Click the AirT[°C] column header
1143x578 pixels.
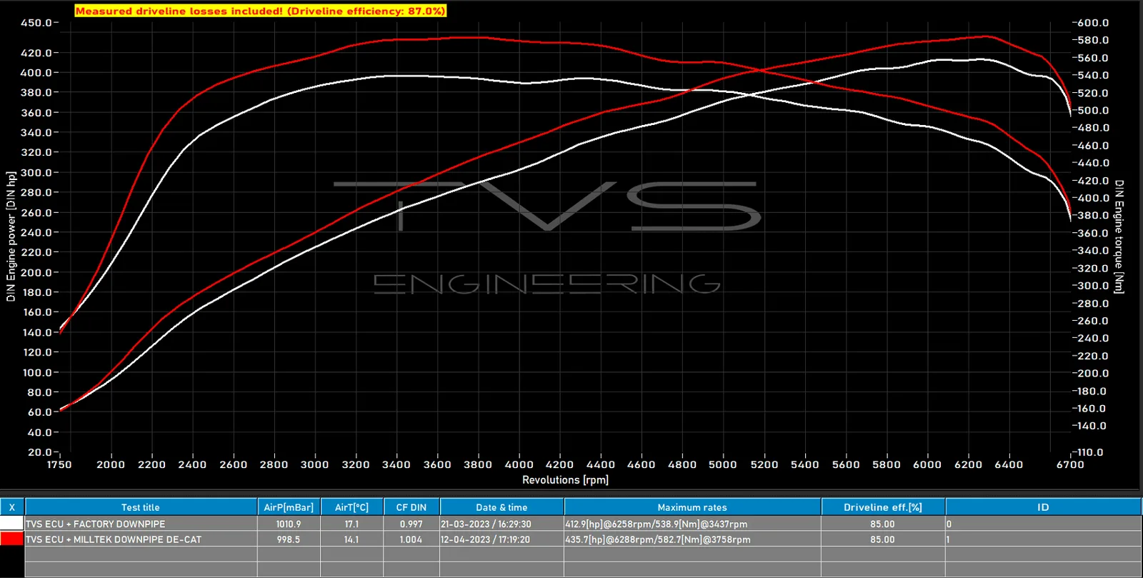tap(351, 507)
